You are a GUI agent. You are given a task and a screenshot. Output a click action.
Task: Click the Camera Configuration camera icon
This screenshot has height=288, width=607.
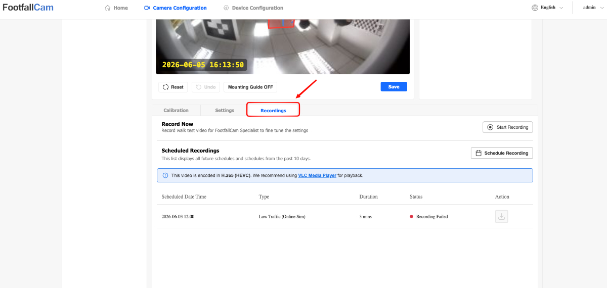pyautogui.click(x=147, y=8)
